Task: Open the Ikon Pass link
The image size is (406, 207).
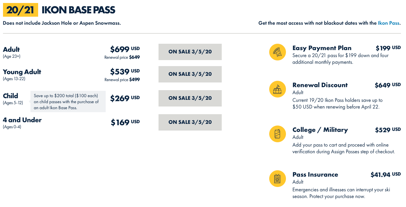Action: (x=389, y=23)
